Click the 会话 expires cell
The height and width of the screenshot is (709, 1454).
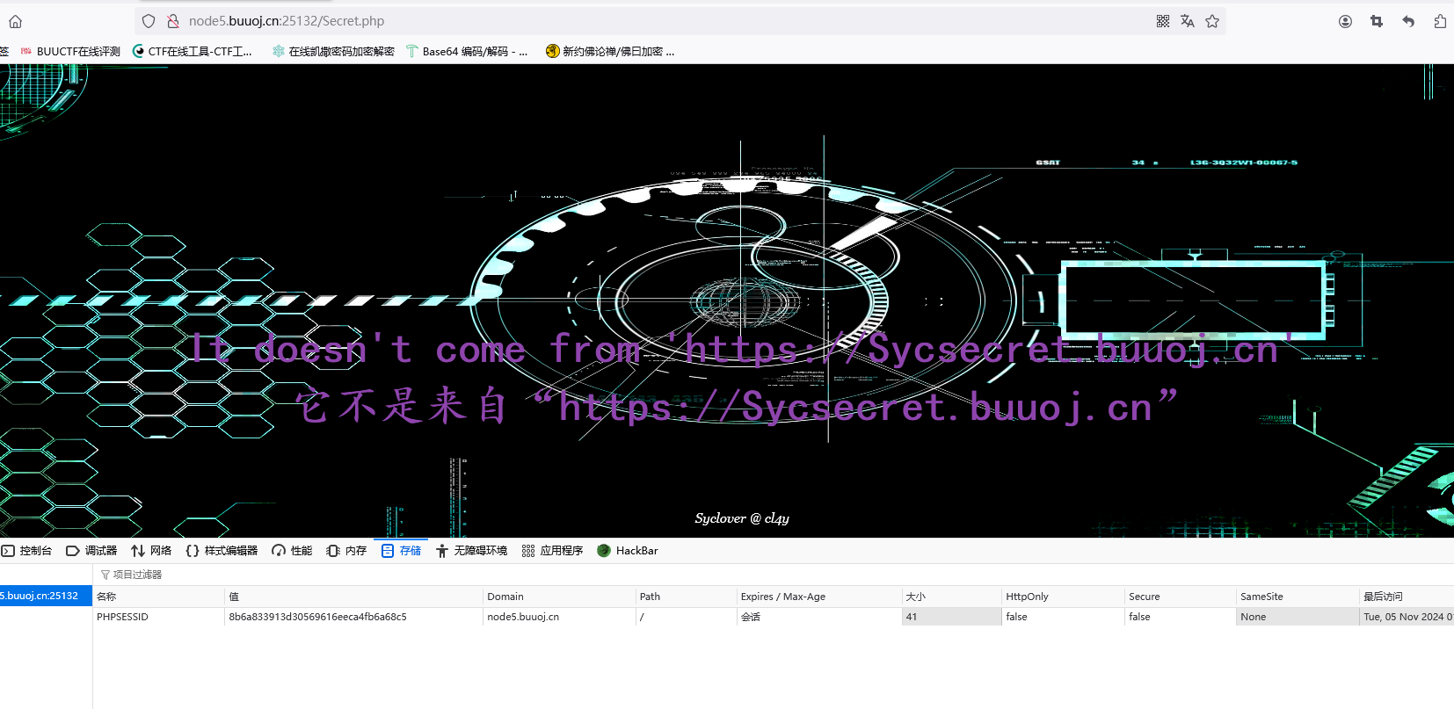point(818,617)
